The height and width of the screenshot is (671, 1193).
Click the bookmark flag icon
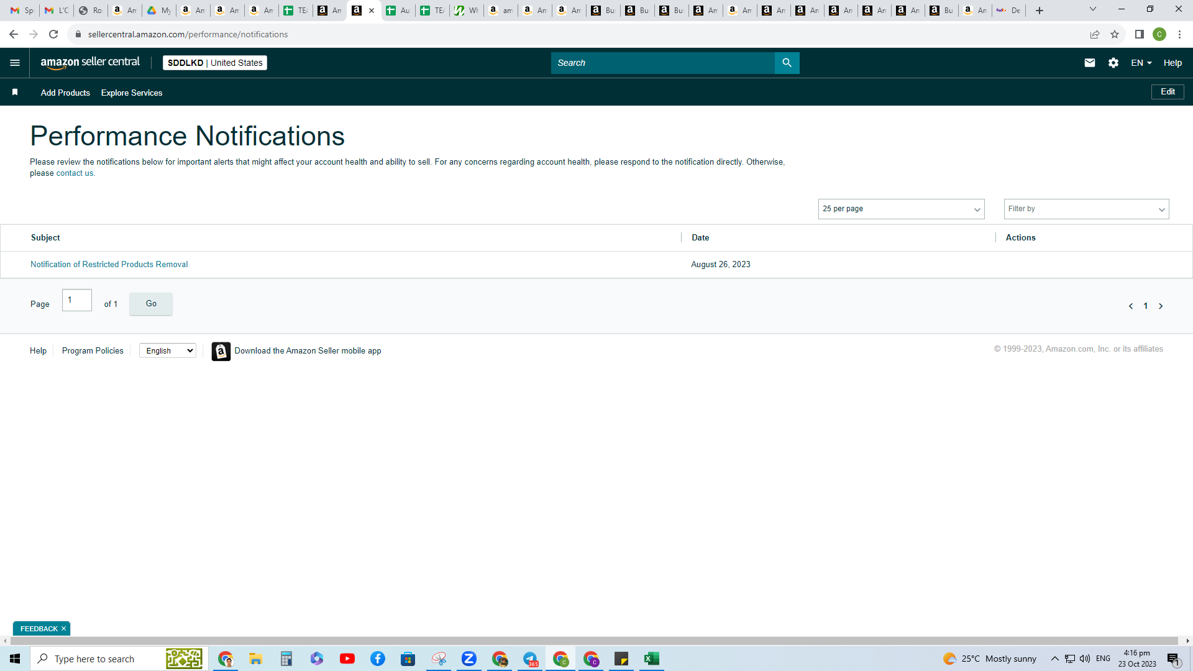click(x=15, y=92)
